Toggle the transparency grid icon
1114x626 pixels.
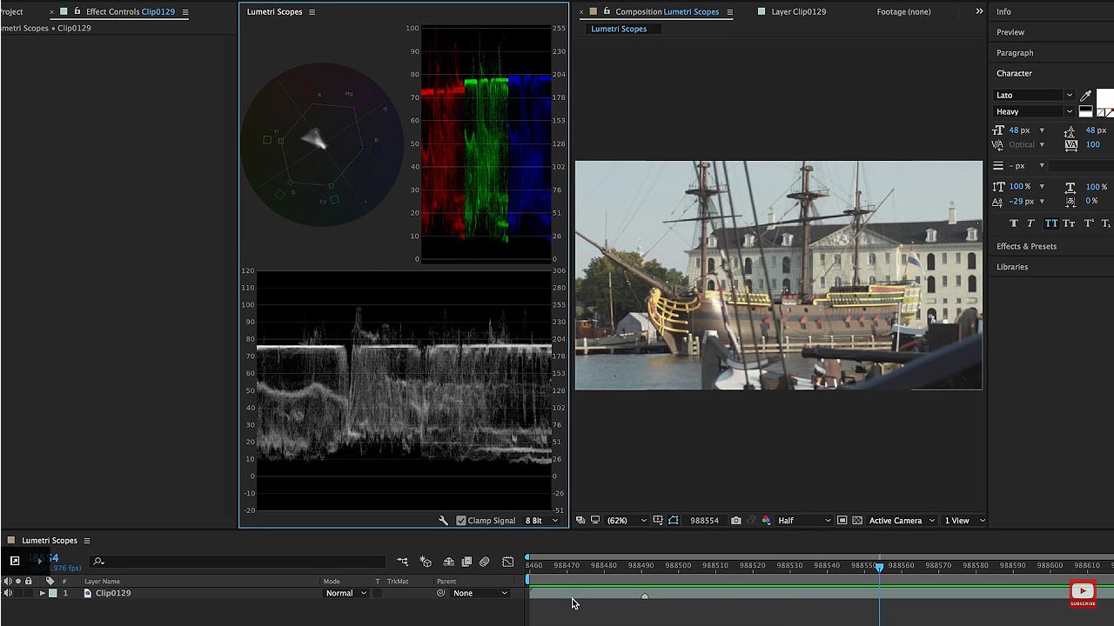(857, 521)
